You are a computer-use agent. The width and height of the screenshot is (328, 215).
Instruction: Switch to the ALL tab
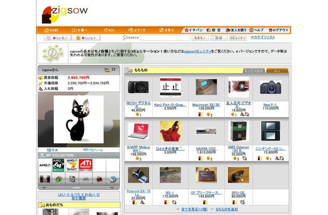277,71
